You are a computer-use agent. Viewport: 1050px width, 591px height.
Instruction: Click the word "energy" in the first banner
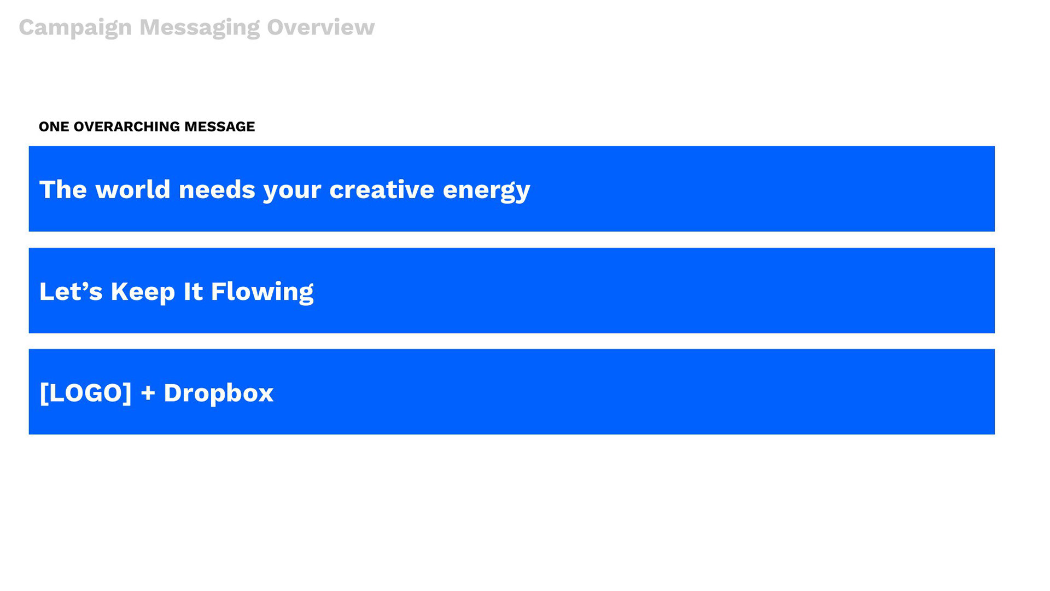486,190
